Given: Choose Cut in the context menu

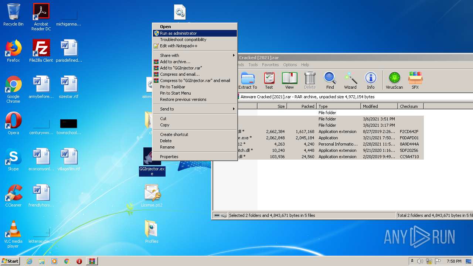Looking at the screenshot, I should click(x=195, y=119).
